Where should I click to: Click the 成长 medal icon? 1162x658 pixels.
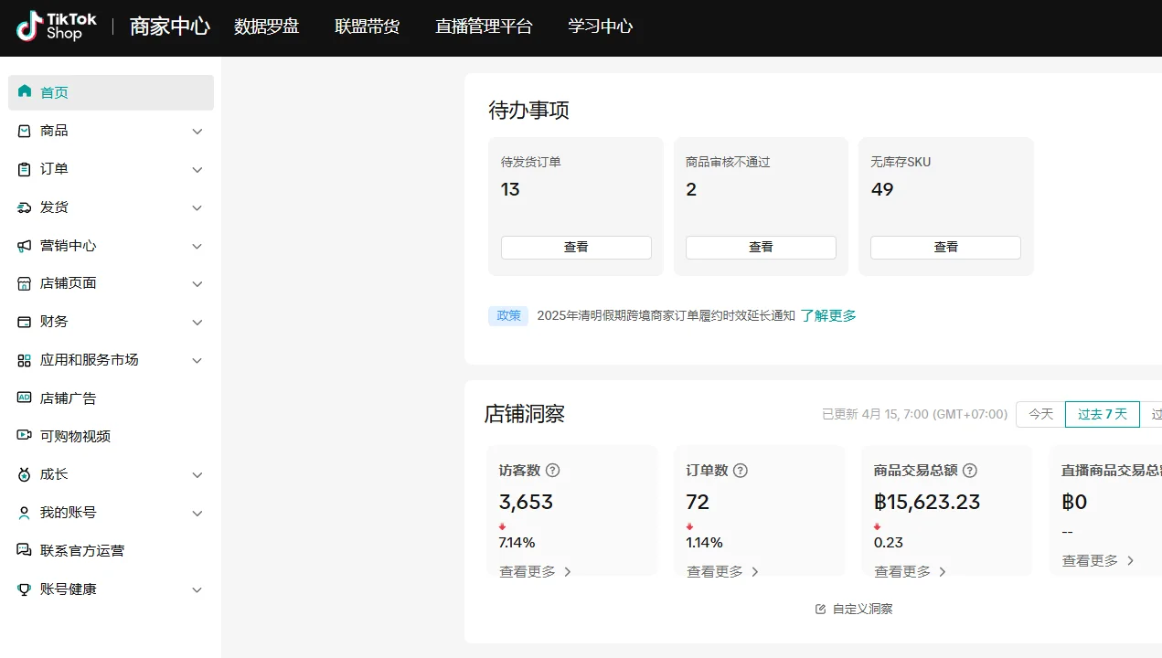[x=25, y=474]
